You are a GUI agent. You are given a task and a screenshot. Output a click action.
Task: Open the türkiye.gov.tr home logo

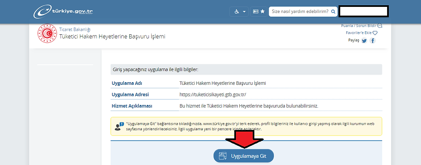(64, 12)
